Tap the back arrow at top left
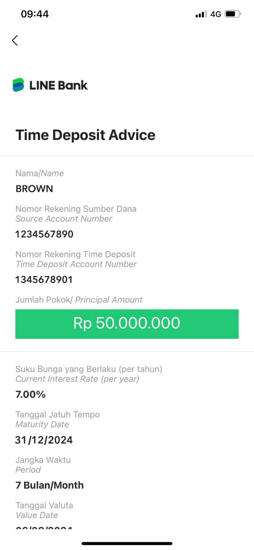Image resolution: width=254 pixels, height=550 pixels. tap(14, 40)
